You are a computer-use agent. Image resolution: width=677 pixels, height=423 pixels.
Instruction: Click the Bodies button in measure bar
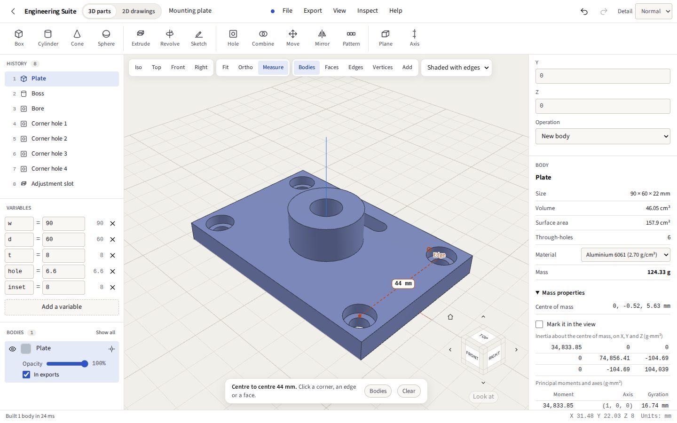[x=378, y=391]
